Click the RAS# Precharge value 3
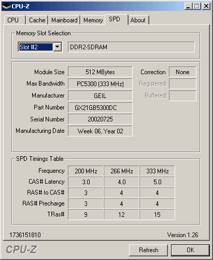 [86, 204]
